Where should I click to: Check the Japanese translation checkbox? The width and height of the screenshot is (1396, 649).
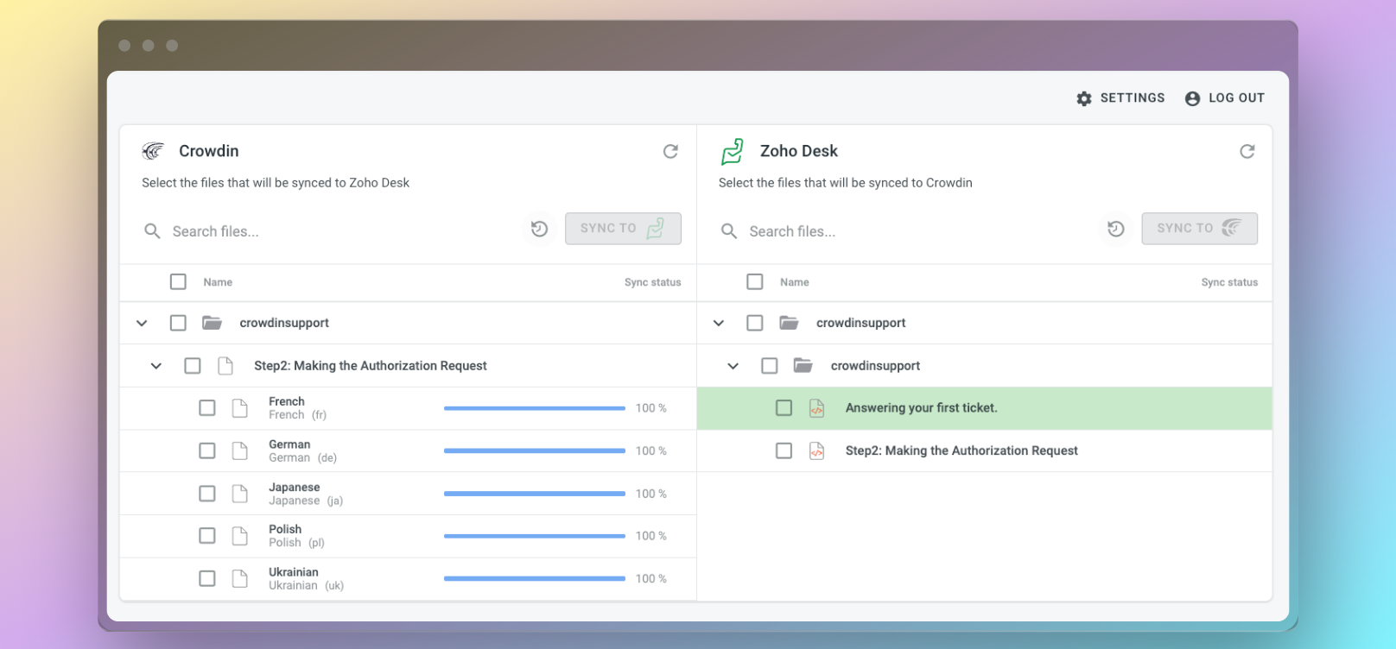tap(207, 494)
